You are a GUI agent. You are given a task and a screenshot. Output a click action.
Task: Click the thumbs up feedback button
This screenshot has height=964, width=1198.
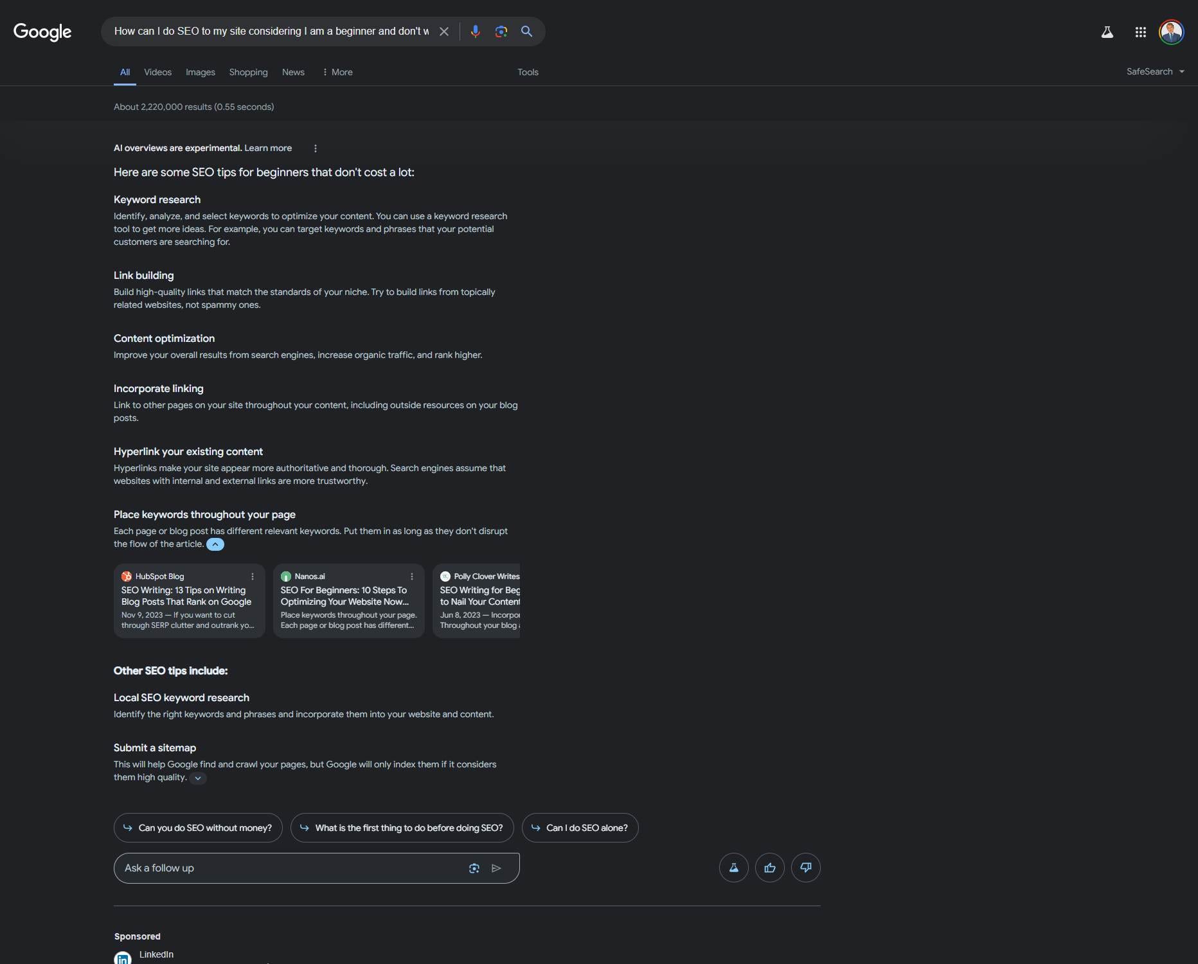pos(769,868)
